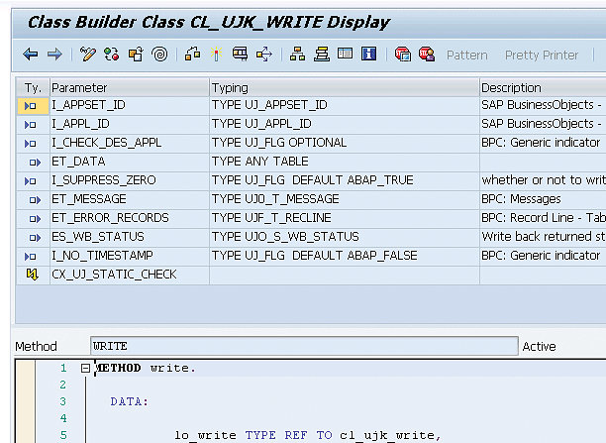Click the TYPE UJF_T_RECLINE typing cell
Screen dimensions: 606x443
[345, 219]
